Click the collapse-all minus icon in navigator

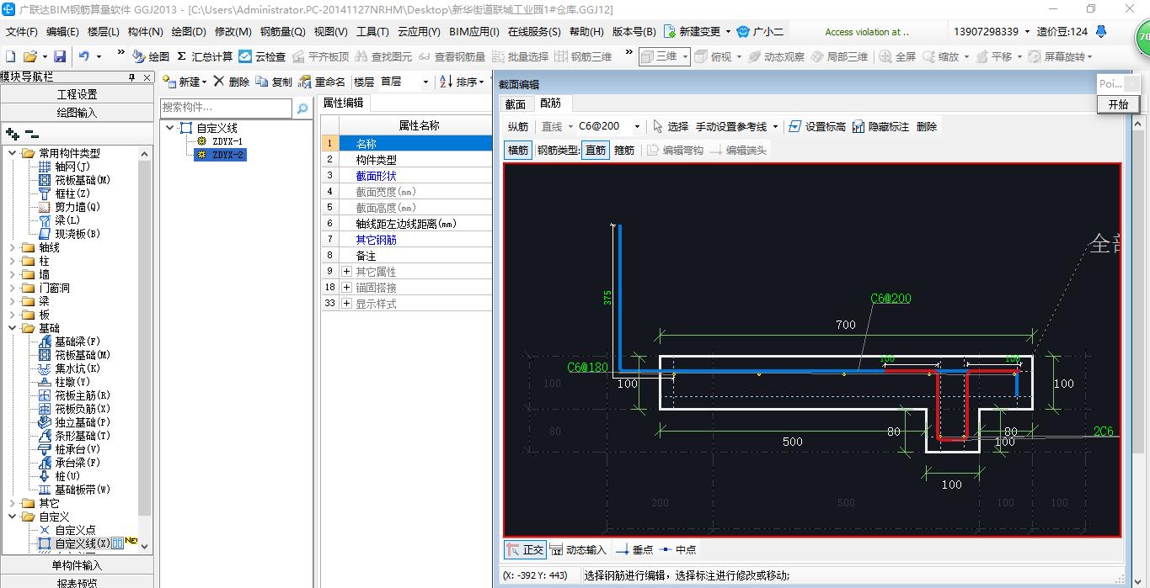[x=31, y=134]
